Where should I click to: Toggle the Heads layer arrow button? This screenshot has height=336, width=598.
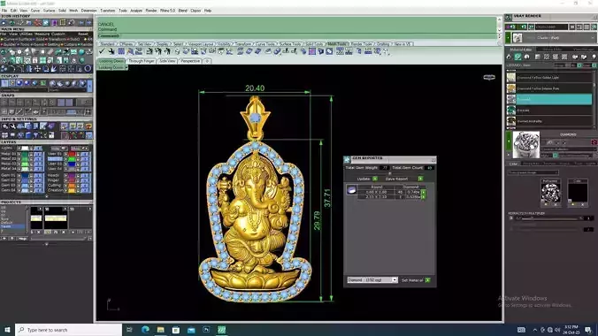click(65, 175)
